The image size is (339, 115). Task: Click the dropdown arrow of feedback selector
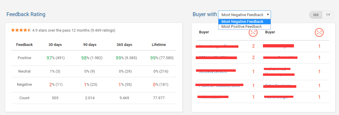pyautogui.click(x=268, y=15)
